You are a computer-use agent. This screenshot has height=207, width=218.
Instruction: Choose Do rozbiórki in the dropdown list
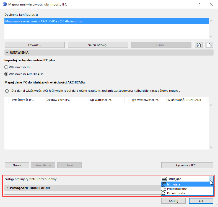pyautogui.click(x=187, y=193)
